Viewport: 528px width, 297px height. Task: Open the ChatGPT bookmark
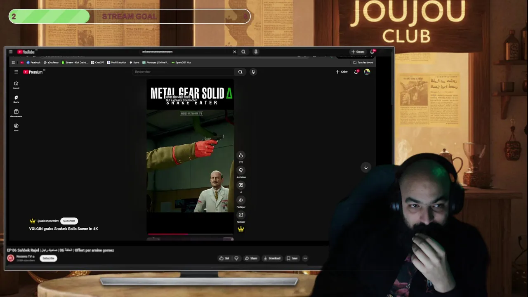point(98,63)
